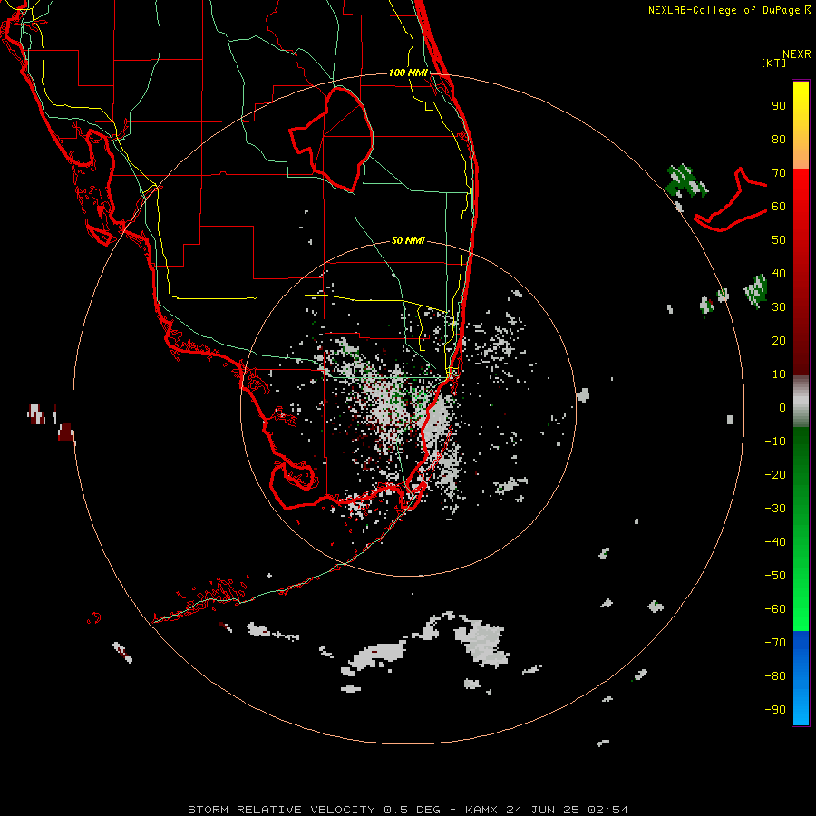Click the 10 knot scale label
Image resolution: width=816 pixels, height=816 pixels.
click(x=779, y=374)
